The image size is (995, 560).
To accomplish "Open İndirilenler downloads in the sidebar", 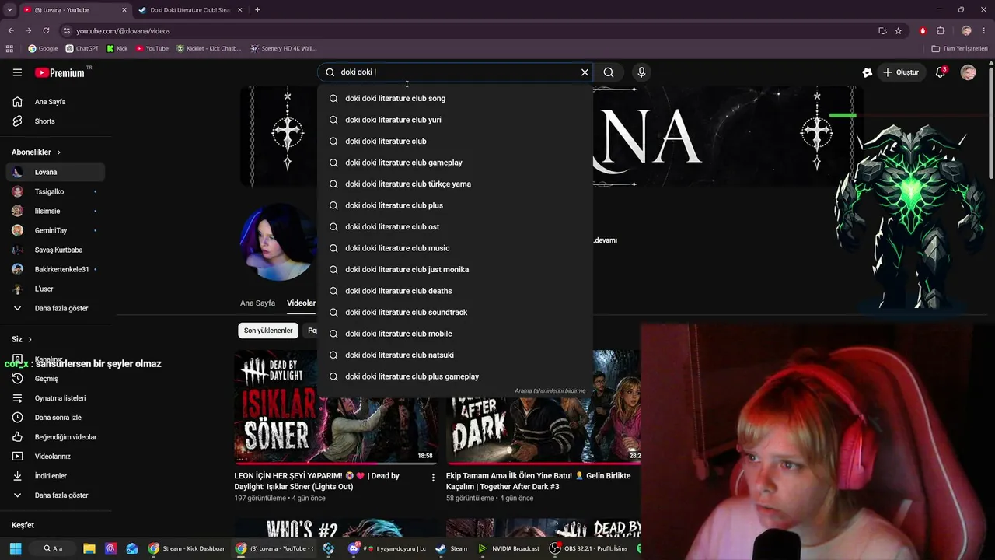I will point(55,476).
